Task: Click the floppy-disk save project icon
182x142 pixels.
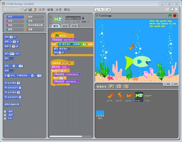Action: [30, 10]
